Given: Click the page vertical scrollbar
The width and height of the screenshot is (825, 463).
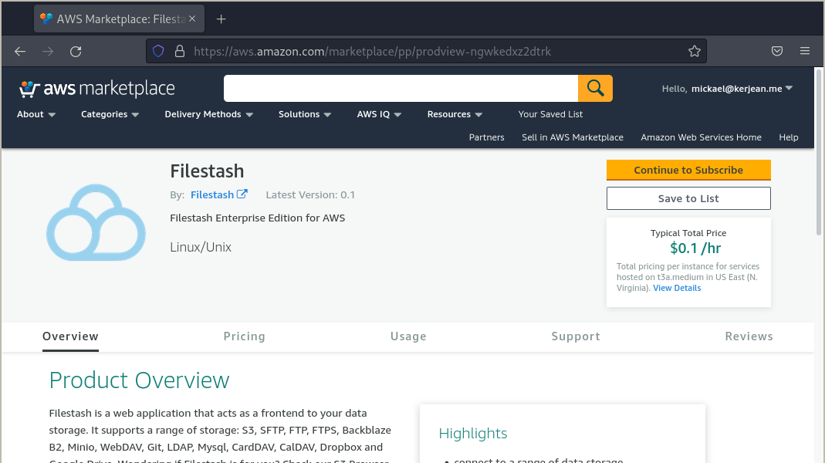Looking at the screenshot, I should [819, 153].
